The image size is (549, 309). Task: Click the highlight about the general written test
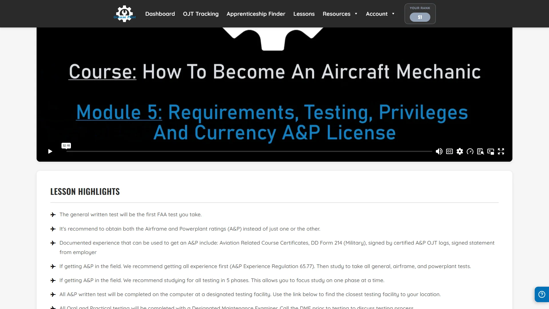130,215
